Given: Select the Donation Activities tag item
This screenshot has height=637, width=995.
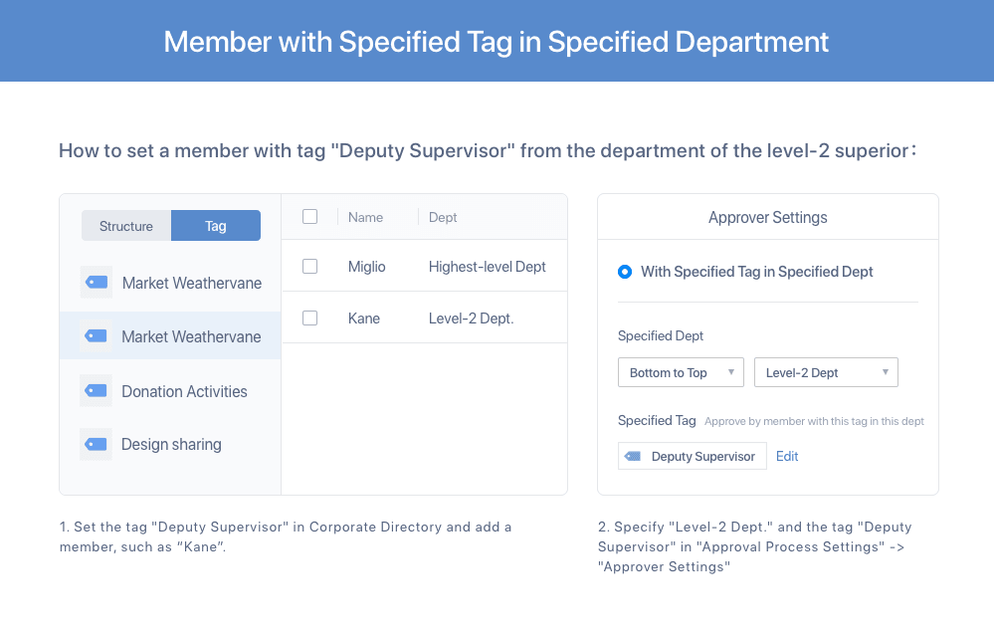Looking at the screenshot, I should 170,391.
